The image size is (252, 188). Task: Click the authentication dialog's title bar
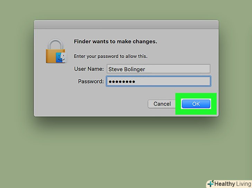(126, 25)
